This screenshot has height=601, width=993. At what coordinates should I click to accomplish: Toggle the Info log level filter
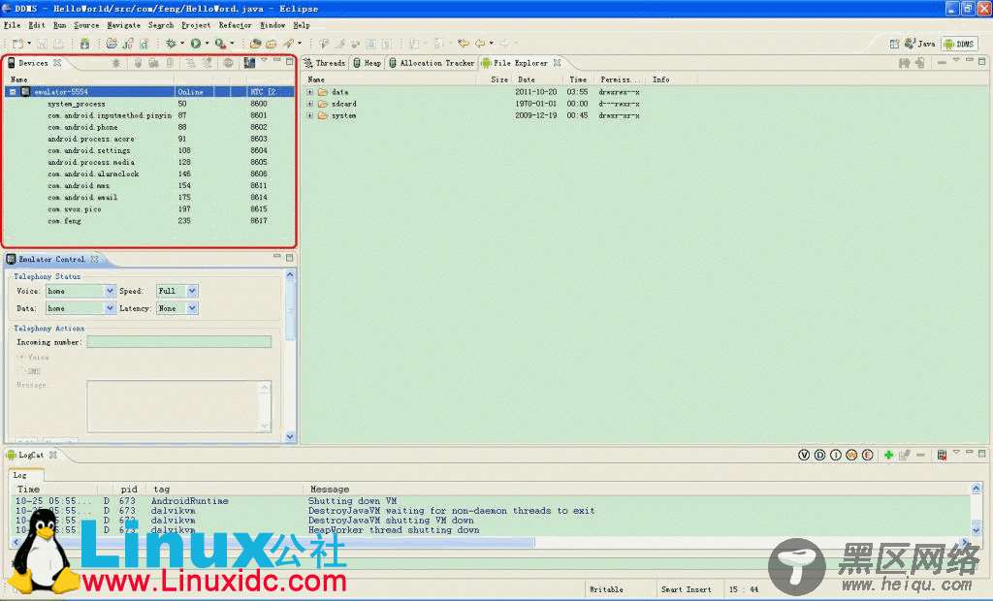coord(835,455)
